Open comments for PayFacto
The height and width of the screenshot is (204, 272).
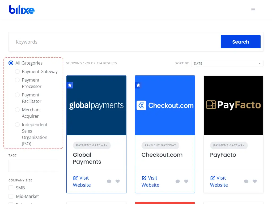(x=246, y=181)
